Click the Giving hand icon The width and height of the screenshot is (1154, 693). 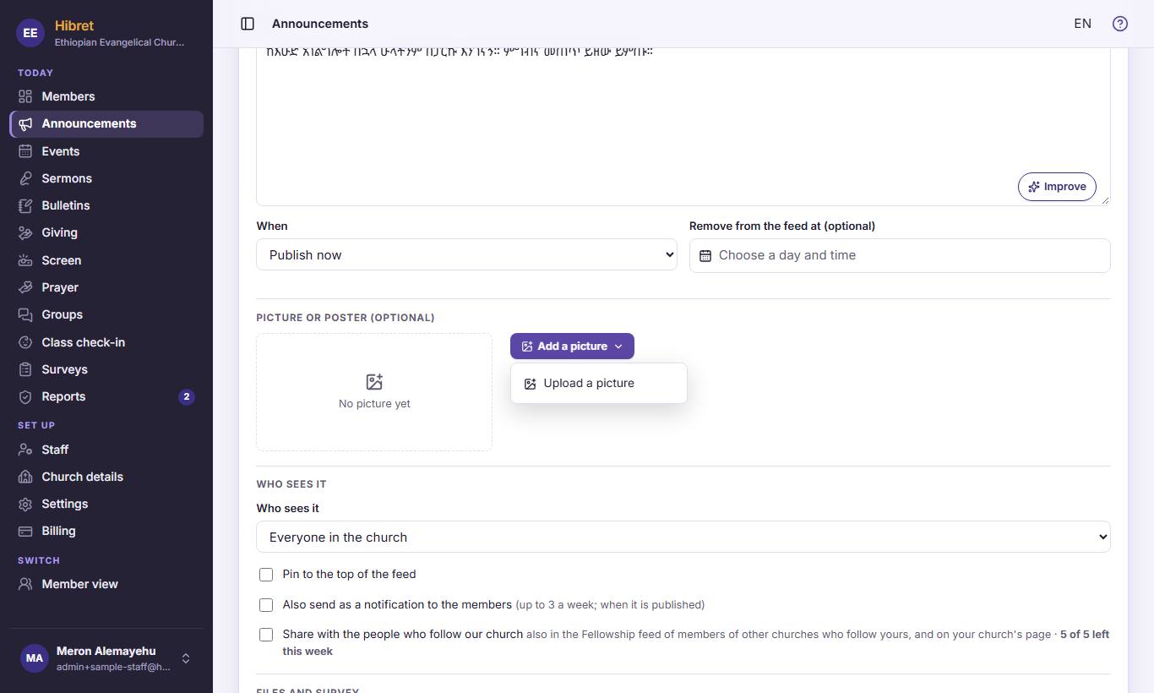click(x=25, y=232)
